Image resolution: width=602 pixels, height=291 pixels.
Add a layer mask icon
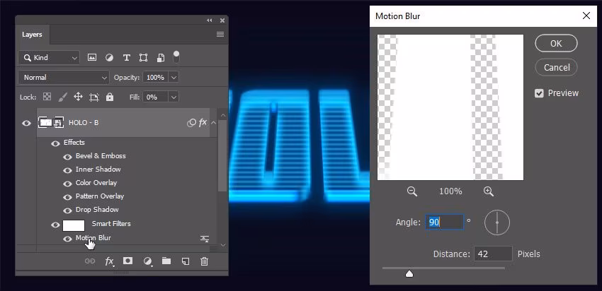[127, 261]
